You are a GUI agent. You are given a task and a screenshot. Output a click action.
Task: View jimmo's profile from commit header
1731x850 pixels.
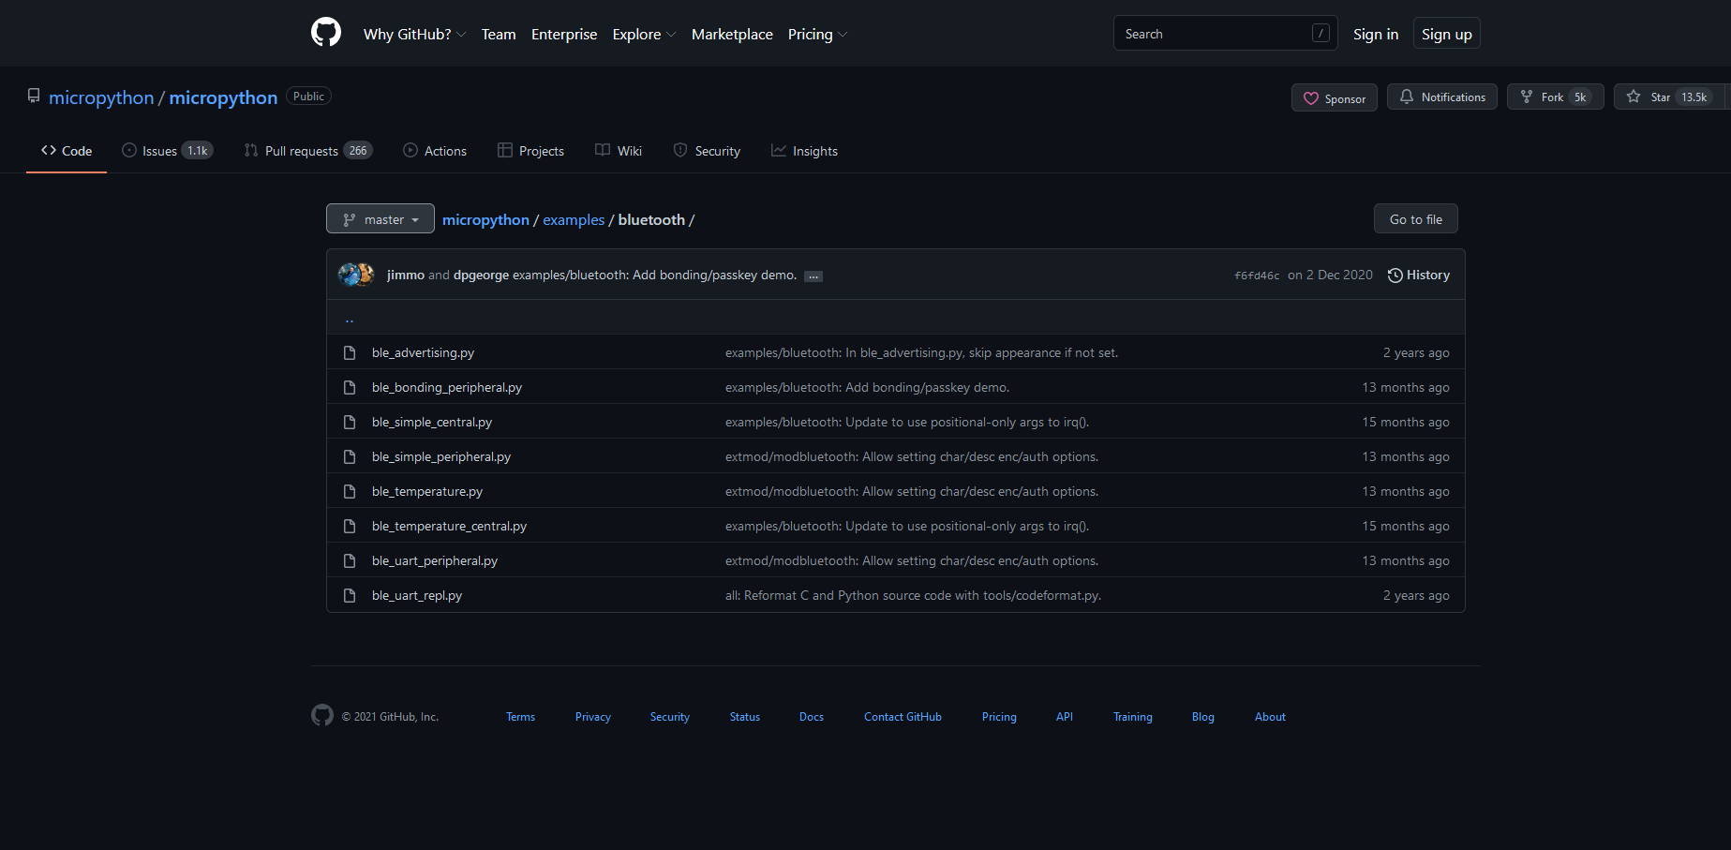click(406, 275)
